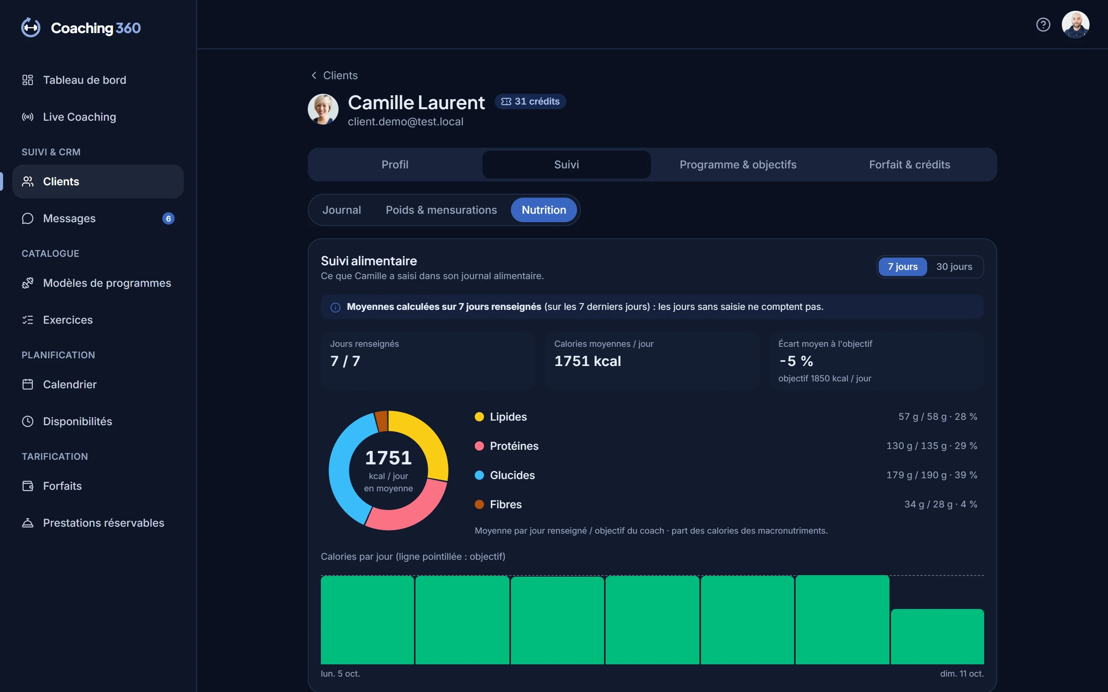Open the help question mark icon

click(x=1043, y=25)
